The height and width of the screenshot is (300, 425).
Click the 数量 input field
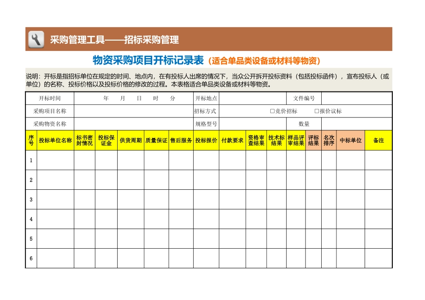click(356, 123)
